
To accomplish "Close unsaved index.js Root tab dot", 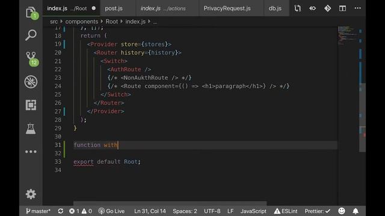I will point(94,8).
